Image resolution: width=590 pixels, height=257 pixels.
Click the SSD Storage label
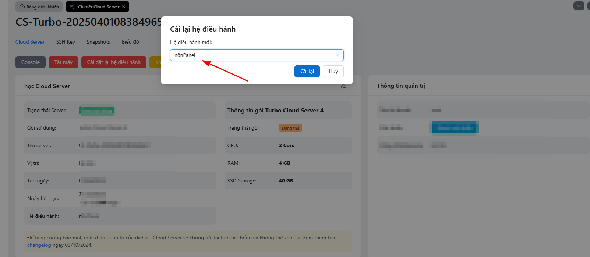pos(242,181)
